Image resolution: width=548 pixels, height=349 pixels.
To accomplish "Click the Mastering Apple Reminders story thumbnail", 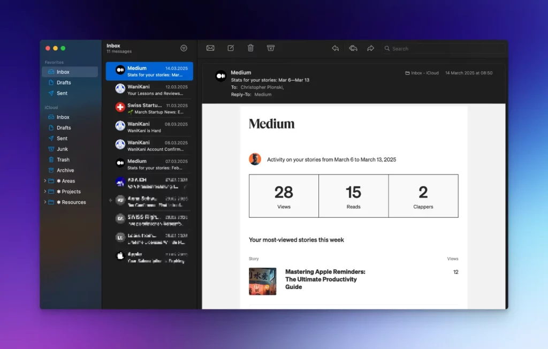I will [x=263, y=282].
